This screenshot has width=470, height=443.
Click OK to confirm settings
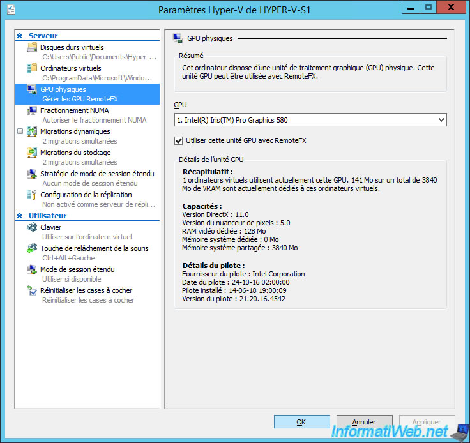point(302,422)
